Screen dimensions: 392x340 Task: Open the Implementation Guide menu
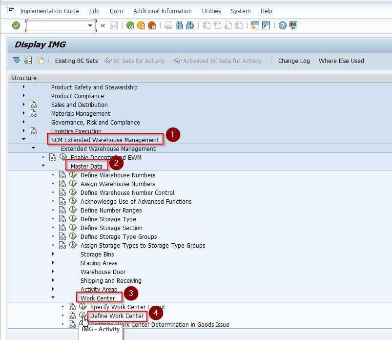click(49, 11)
